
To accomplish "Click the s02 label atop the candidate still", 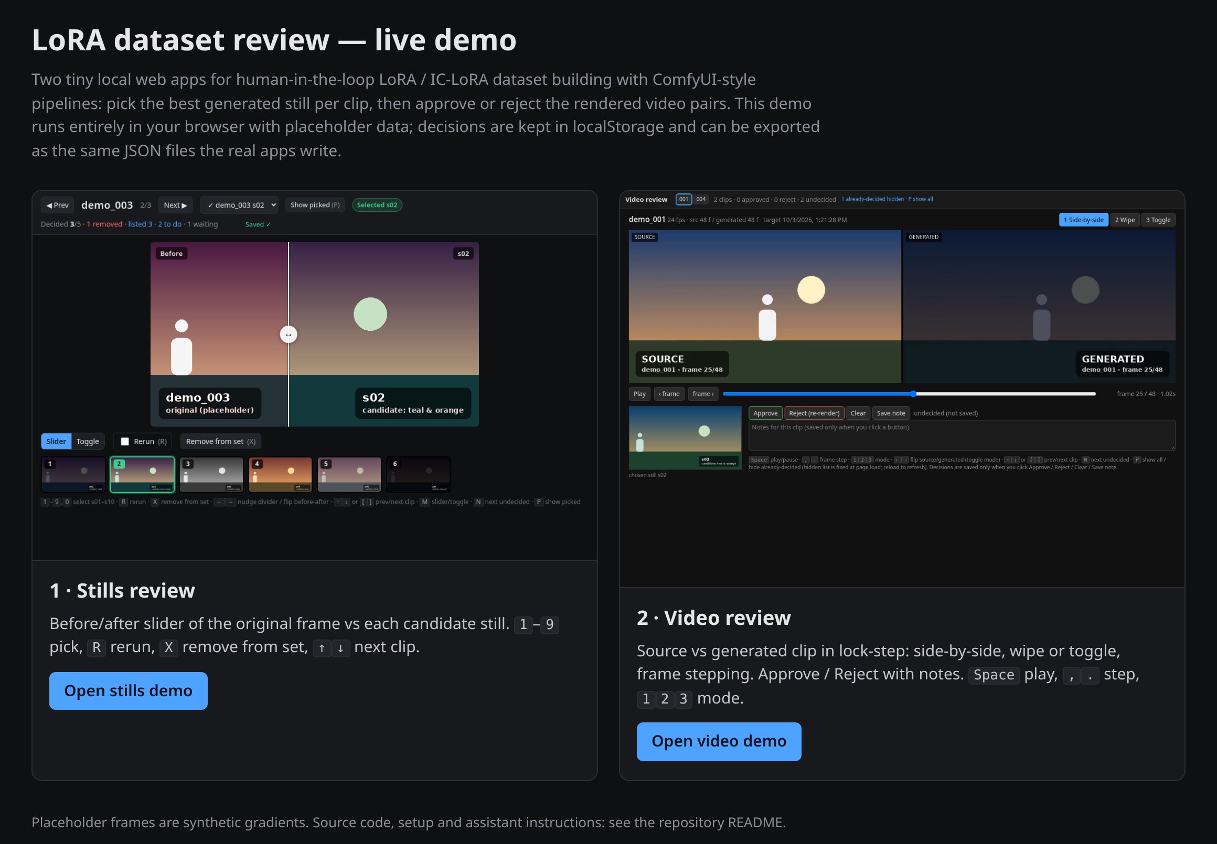I will [x=463, y=254].
